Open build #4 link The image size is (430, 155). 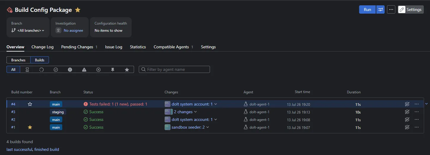[13, 104]
